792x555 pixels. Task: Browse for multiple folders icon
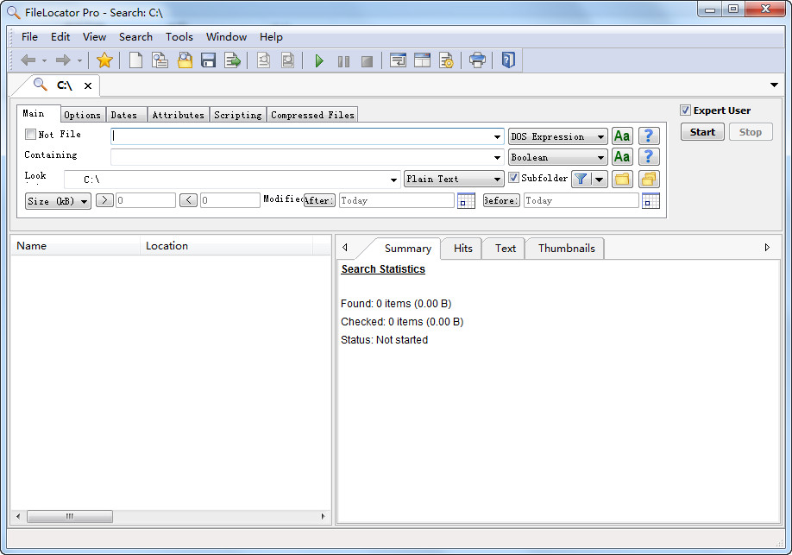click(x=649, y=179)
